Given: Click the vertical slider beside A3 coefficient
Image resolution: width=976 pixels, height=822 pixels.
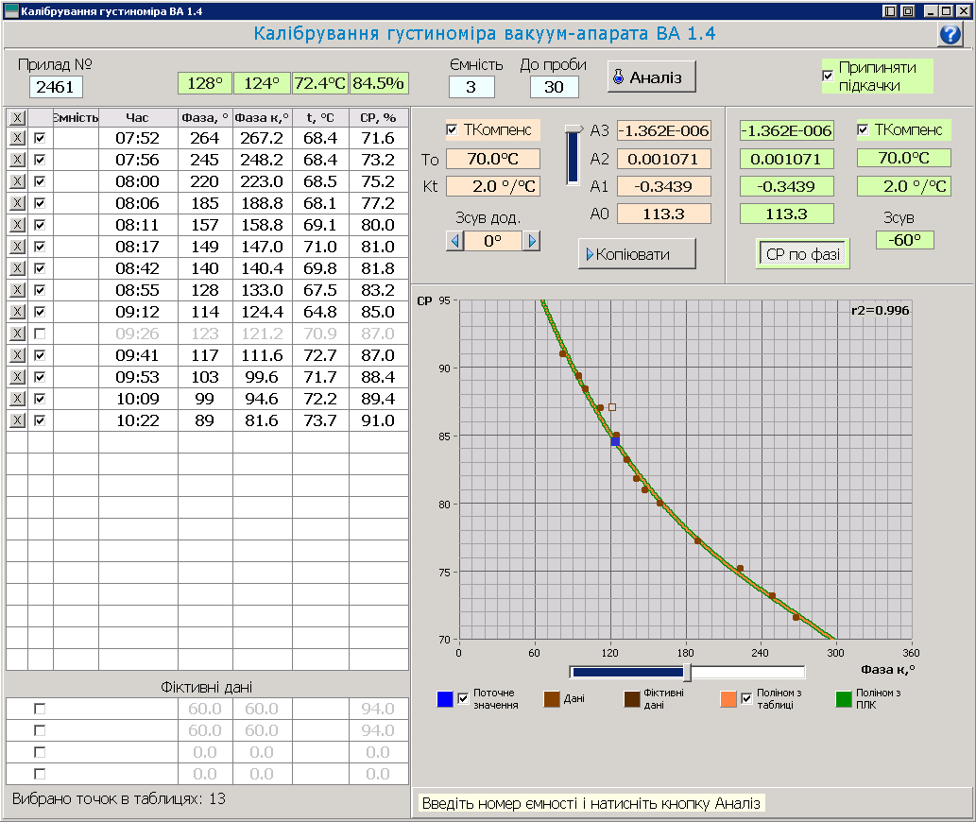Looking at the screenshot, I should [x=573, y=156].
